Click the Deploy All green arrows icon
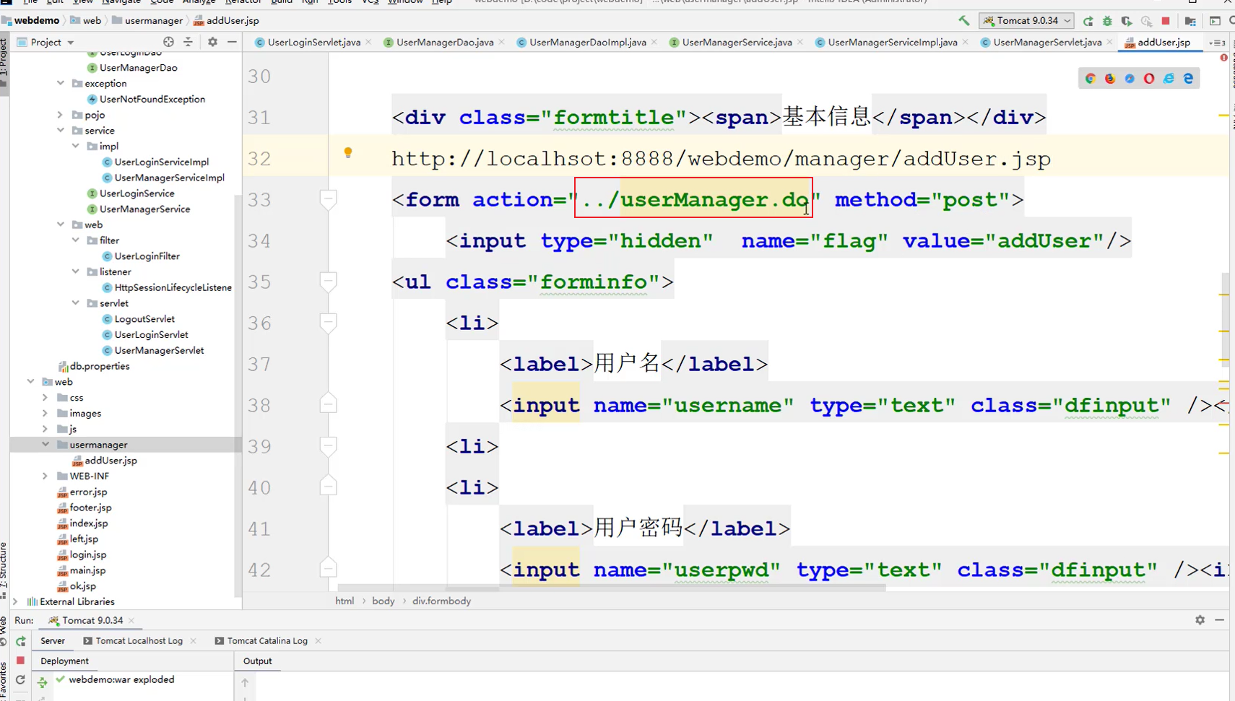 pyautogui.click(x=43, y=682)
